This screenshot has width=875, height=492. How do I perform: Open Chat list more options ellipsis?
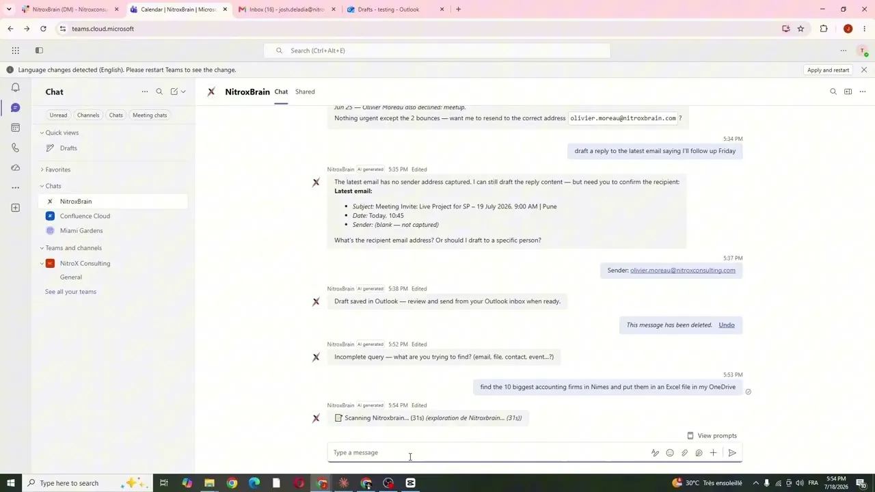click(144, 92)
